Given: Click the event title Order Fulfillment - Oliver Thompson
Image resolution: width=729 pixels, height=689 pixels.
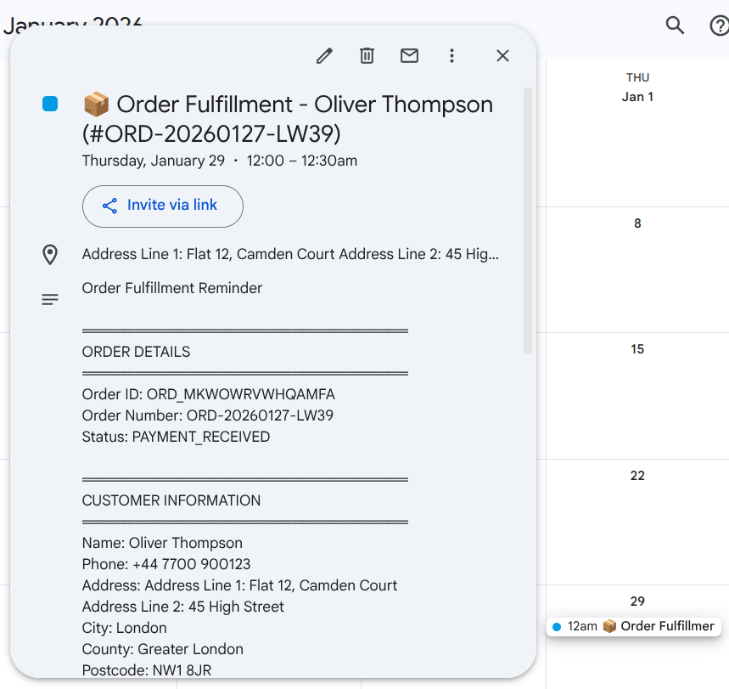Looking at the screenshot, I should pos(288,119).
